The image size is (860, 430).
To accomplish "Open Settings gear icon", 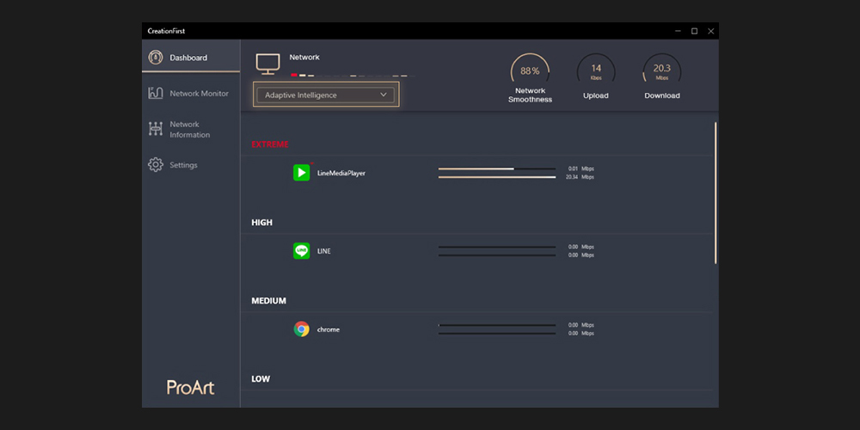I will click(x=156, y=165).
